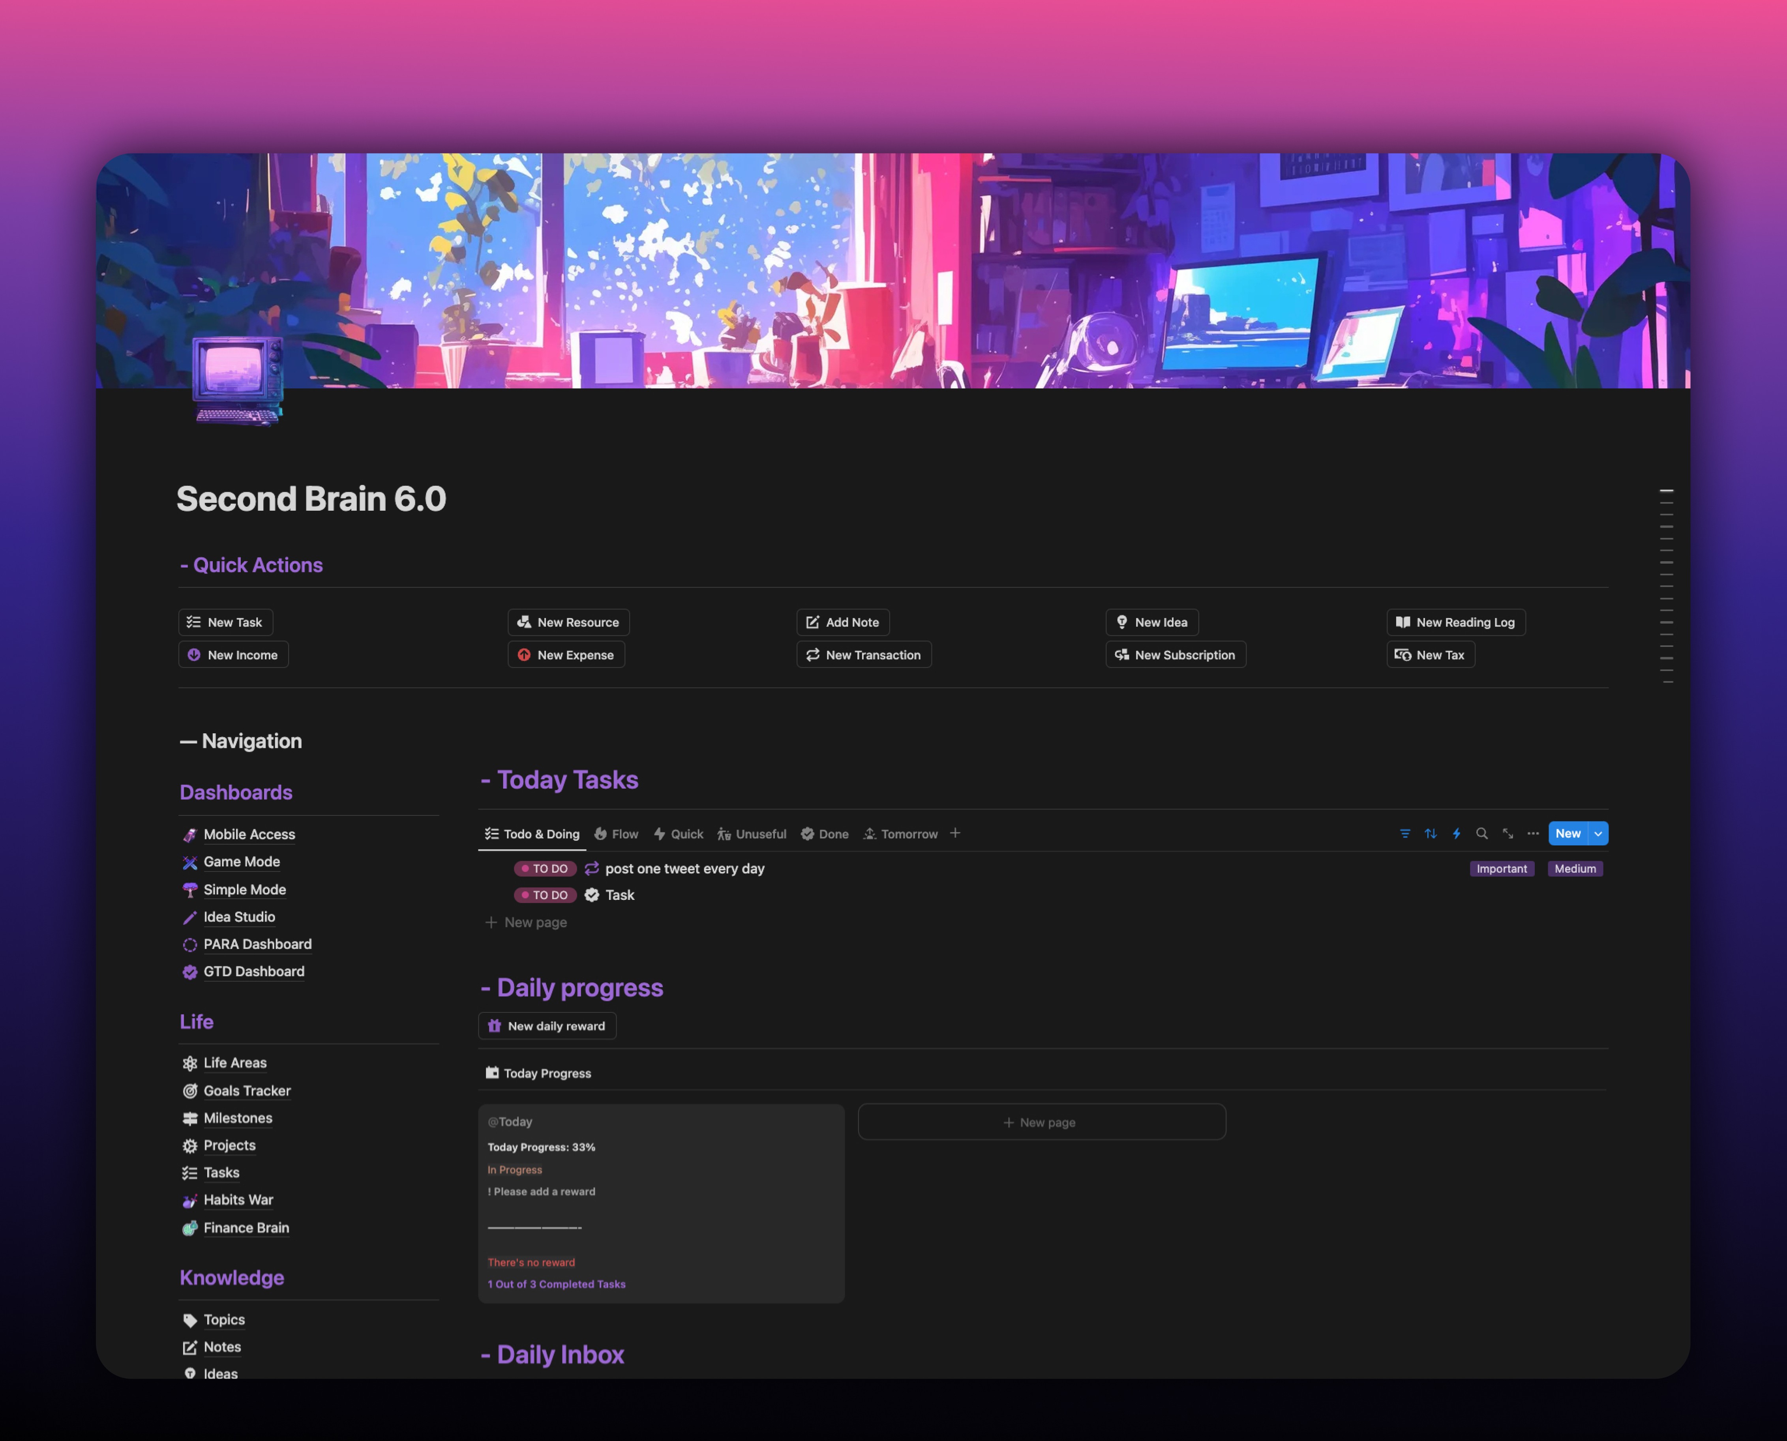Open the Tasks link under Life
Viewport: 1787px width, 1441px height.
coord(221,1173)
